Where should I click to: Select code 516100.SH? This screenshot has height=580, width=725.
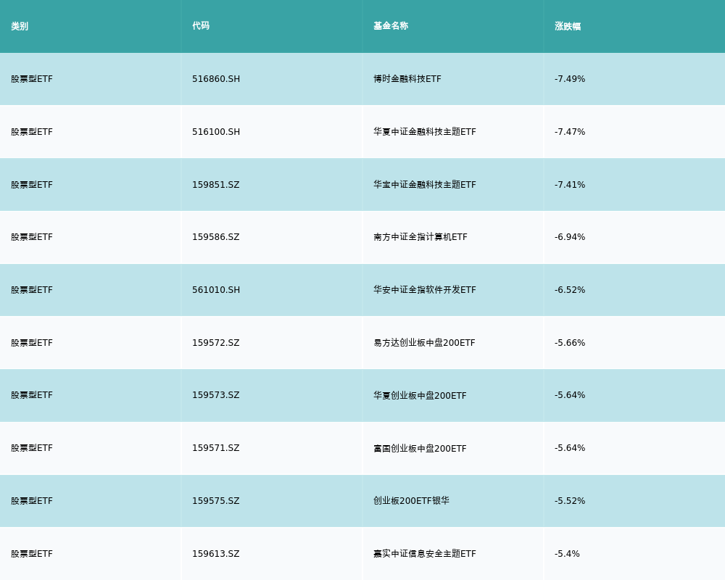(216, 132)
